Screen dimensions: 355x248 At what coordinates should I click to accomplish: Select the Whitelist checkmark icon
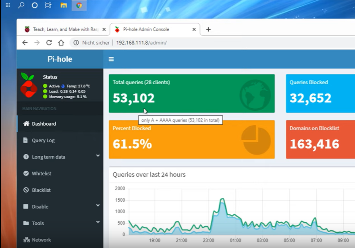click(x=26, y=174)
